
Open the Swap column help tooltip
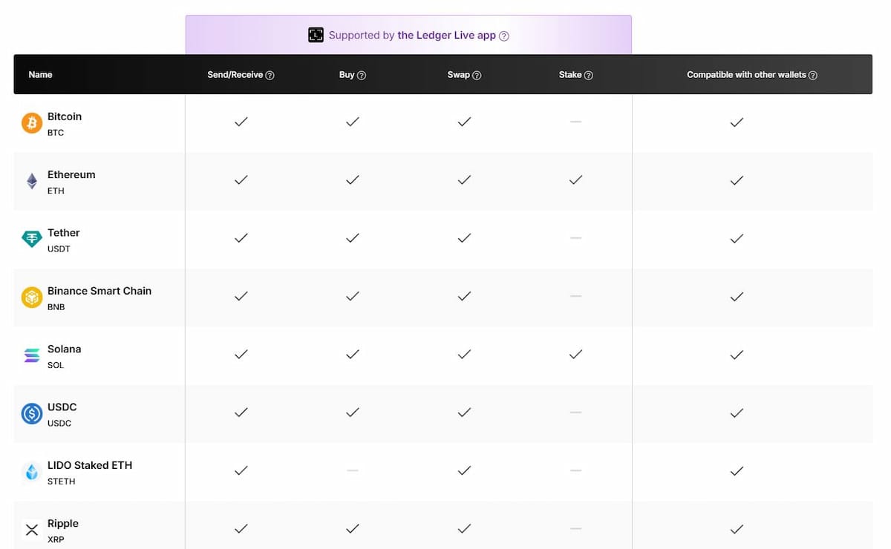(477, 74)
